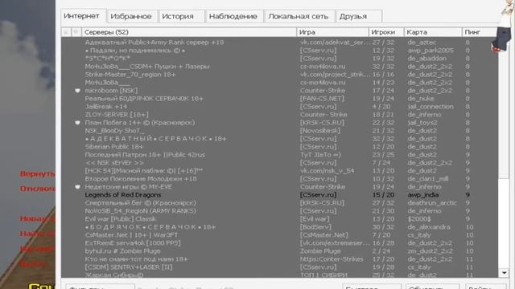Select the CsMaster.Net | 18+ | War3FT server
Screen dimensions: 515x289
279,235
